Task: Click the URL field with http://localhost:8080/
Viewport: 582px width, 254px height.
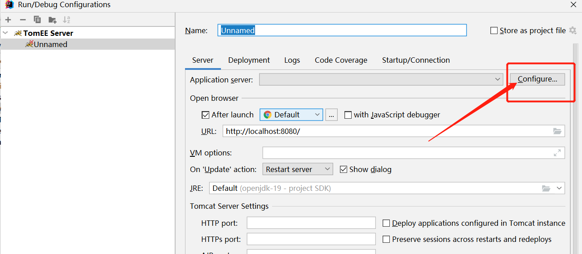Action: [393, 131]
